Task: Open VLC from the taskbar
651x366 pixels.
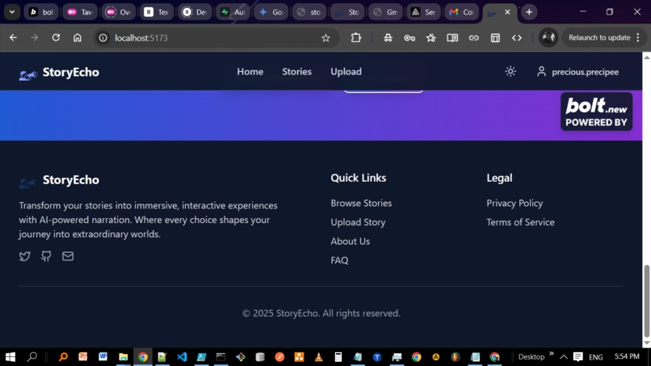Action: (318, 357)
